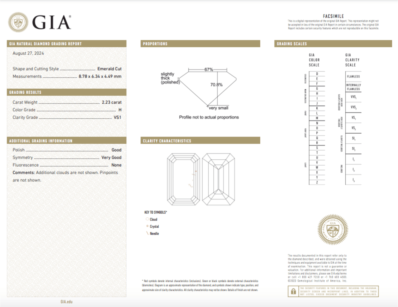Image resolution: width=398 pixels, height=307 pixels.
Task: Click the E grade on the color scale
Action: (x=317, y=79)
